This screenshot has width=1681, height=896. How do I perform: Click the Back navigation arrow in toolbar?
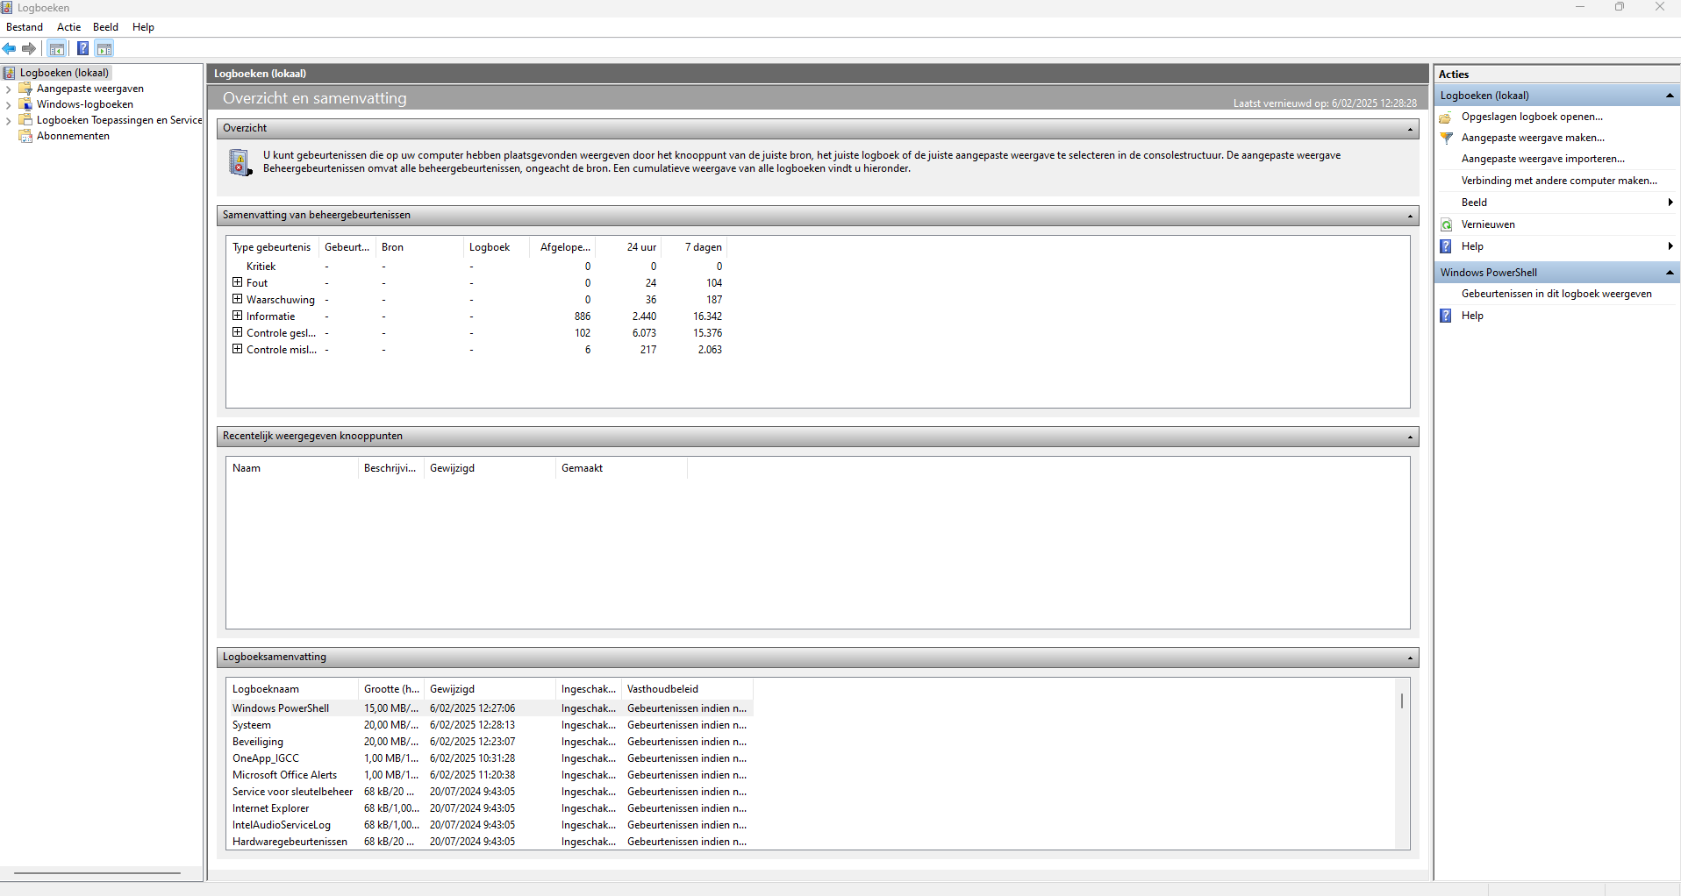pos(10,48)
